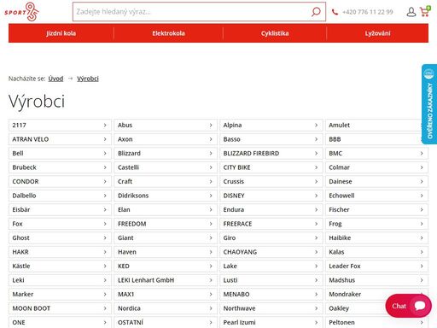Open manufacturer CHAOYANG

[271, 252]
